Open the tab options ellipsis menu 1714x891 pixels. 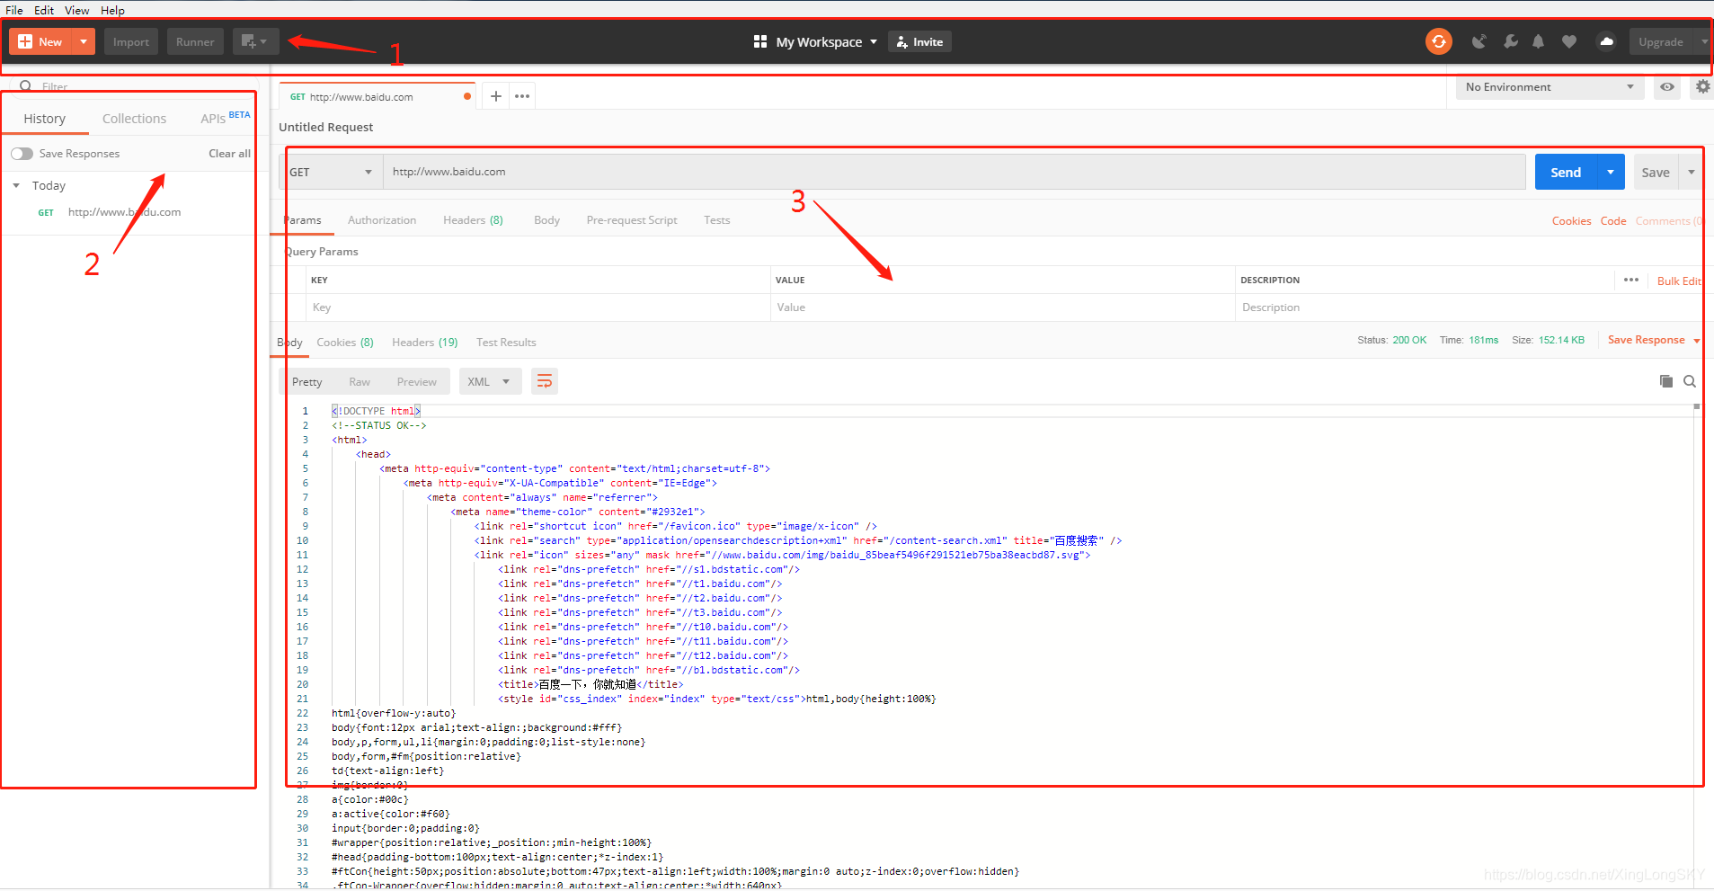[522, 96]
